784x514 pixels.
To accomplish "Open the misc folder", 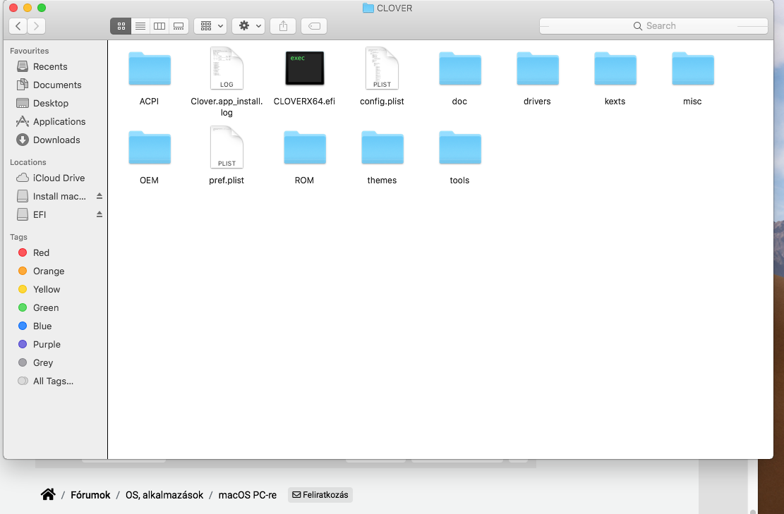I will tap(692, 68).
